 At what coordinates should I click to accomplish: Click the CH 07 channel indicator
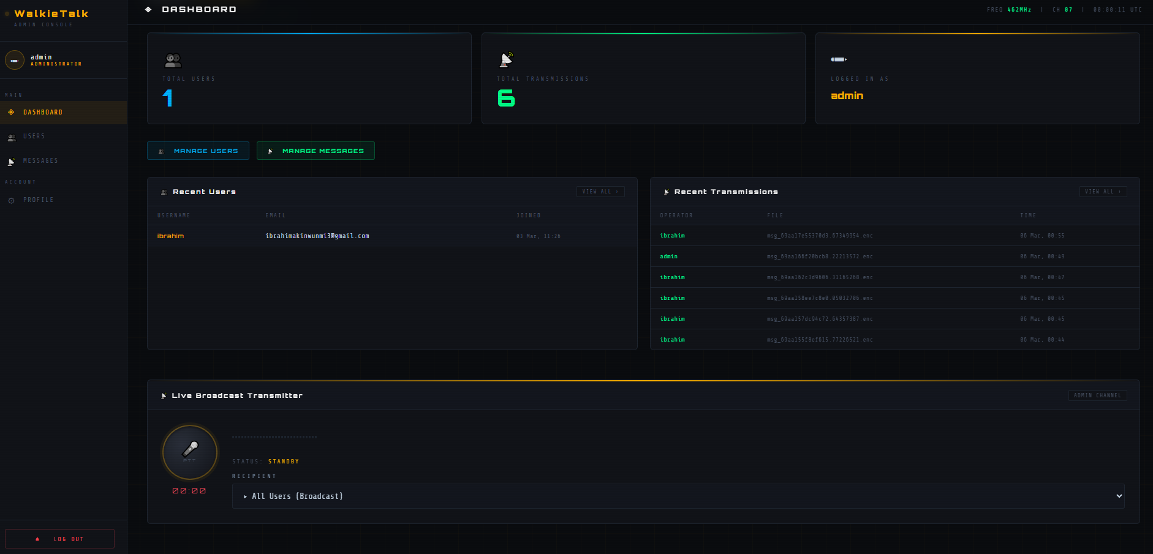1062,10
